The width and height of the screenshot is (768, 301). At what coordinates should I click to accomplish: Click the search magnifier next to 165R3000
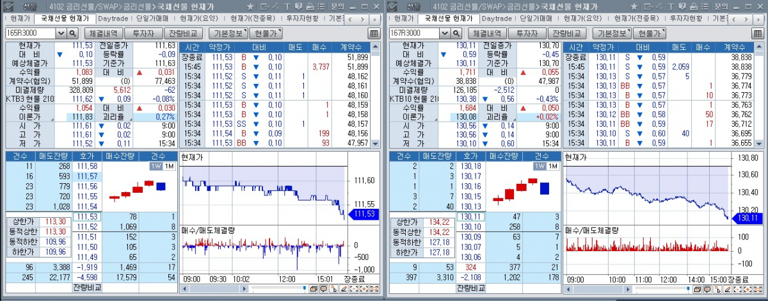72,33
